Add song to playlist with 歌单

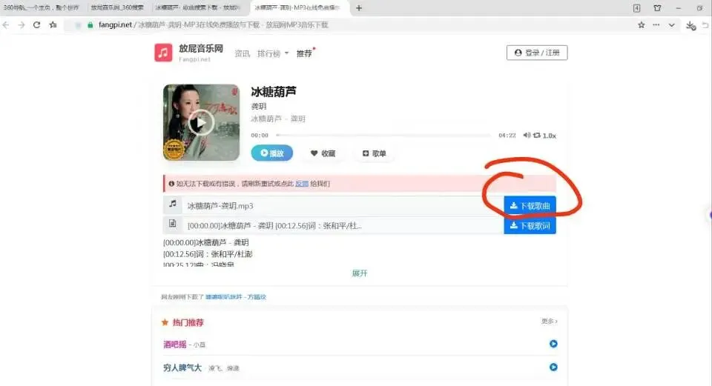coord(374,153)
